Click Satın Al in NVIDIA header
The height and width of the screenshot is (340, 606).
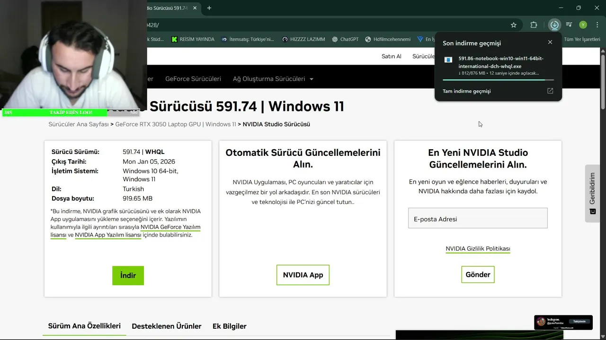click(392, 56)
